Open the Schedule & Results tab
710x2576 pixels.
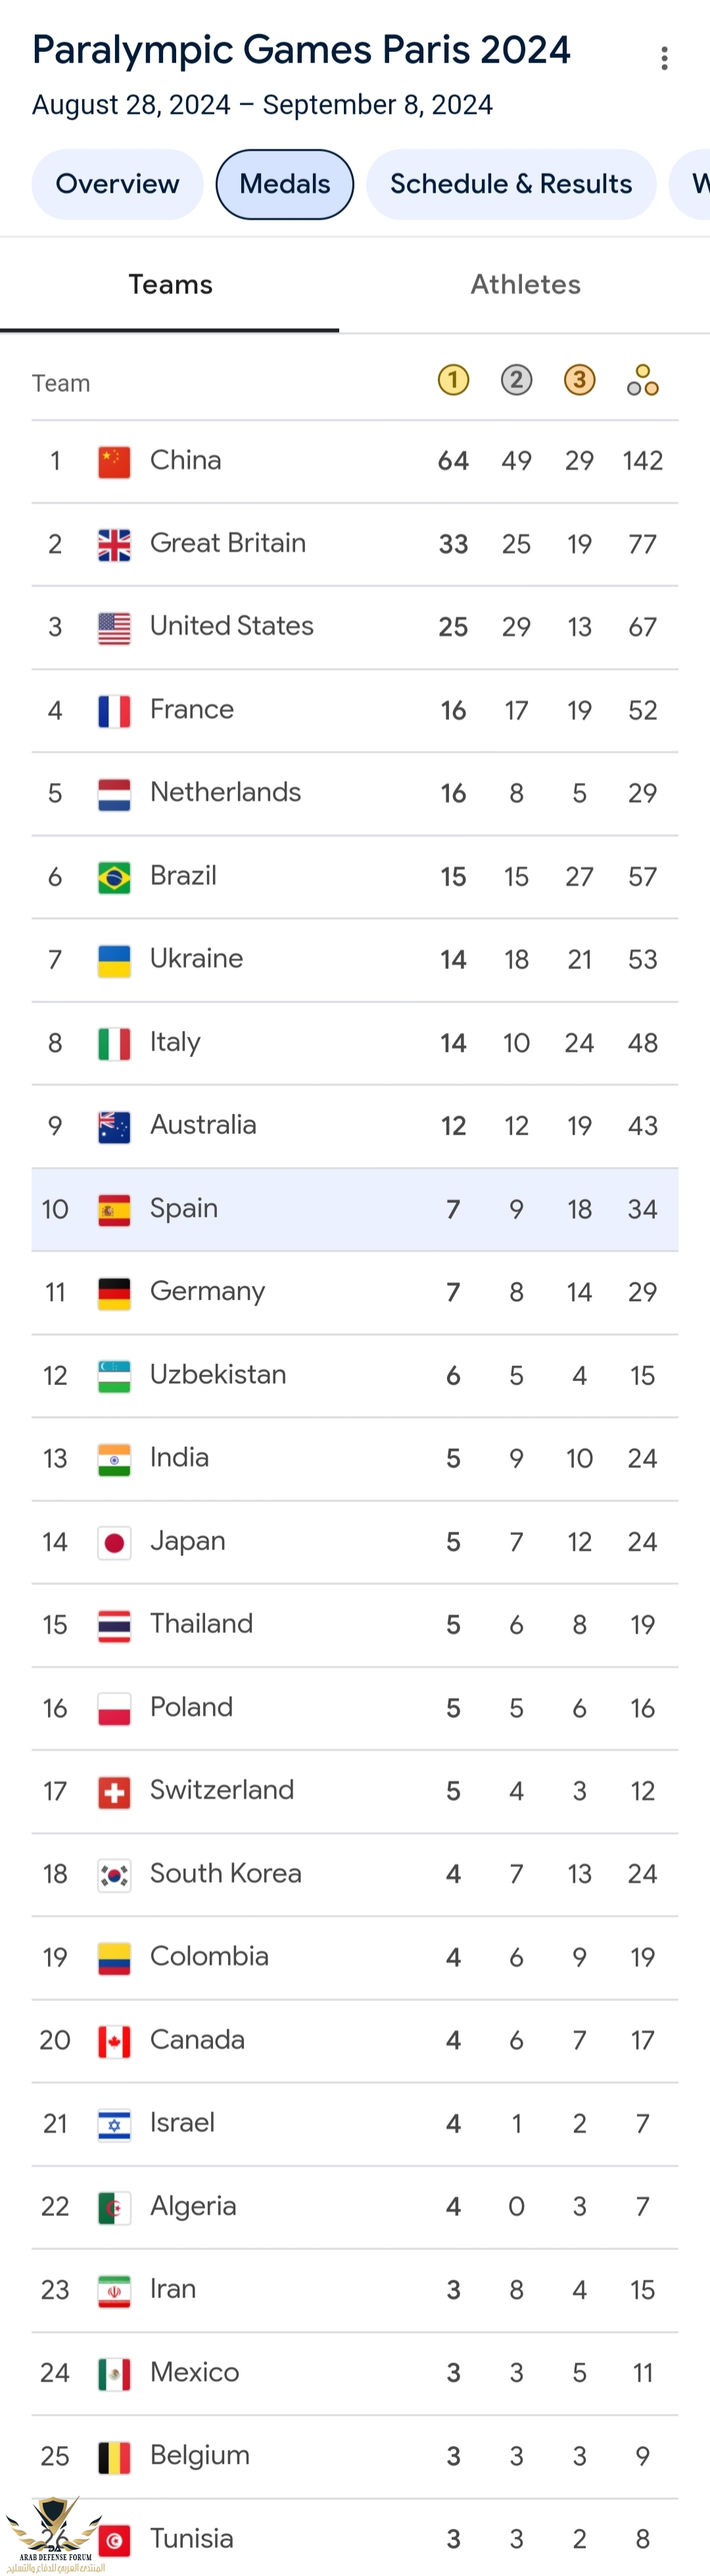click(x=511, y=184)
